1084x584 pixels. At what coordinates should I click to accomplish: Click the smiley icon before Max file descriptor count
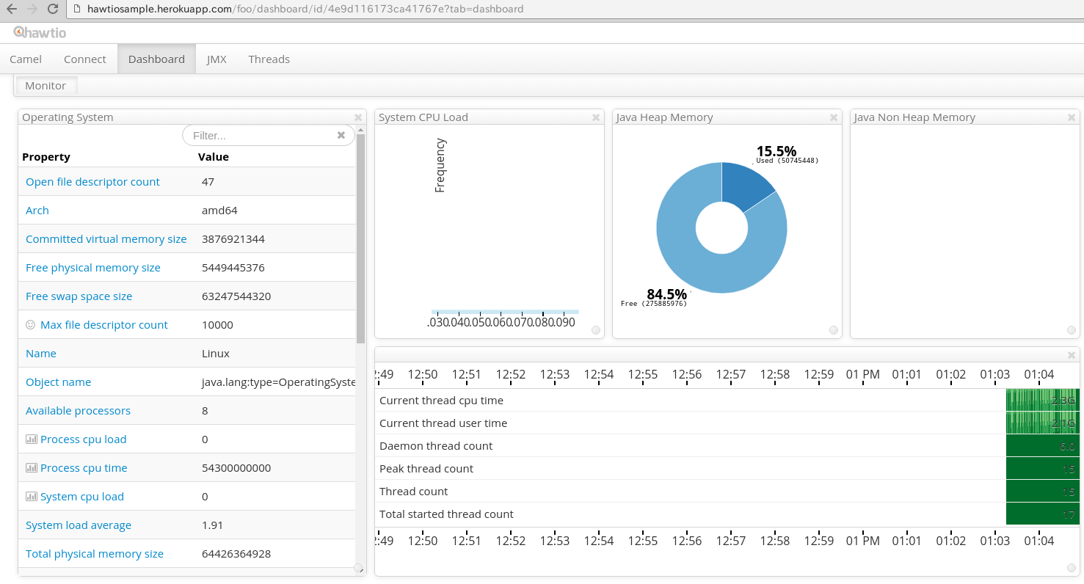[32, 324]
